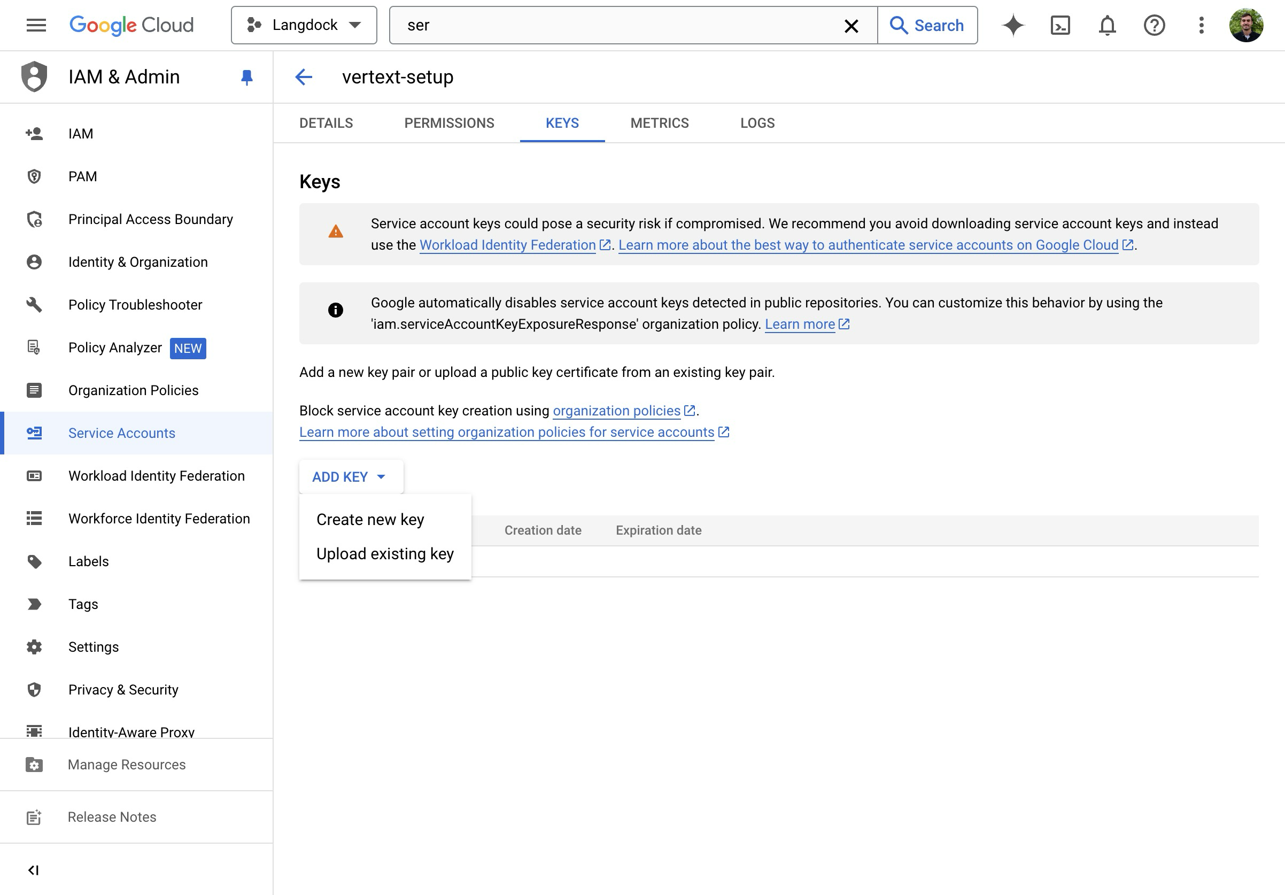This screenshot has height=895, width=1285.
Task: Click the Organization Policies list icon
Action: (x=34, y=390)
